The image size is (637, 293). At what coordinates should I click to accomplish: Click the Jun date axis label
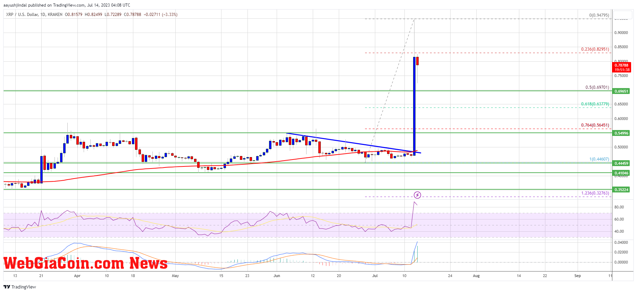coord(277,276)
